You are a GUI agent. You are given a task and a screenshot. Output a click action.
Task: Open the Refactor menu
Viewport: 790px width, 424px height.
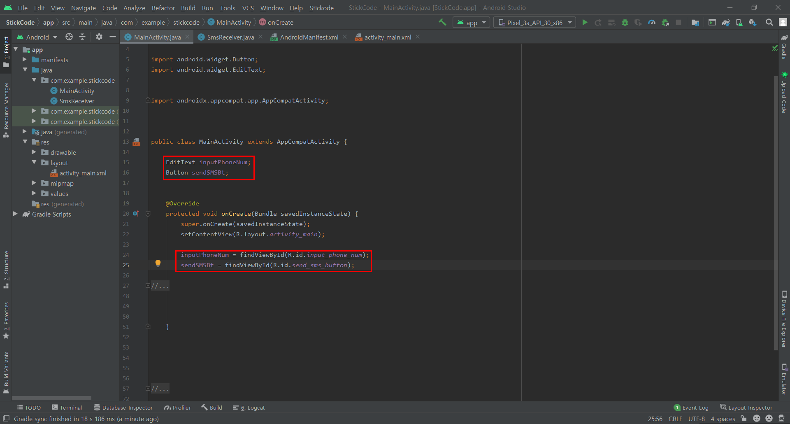click(x=163, y=8)
